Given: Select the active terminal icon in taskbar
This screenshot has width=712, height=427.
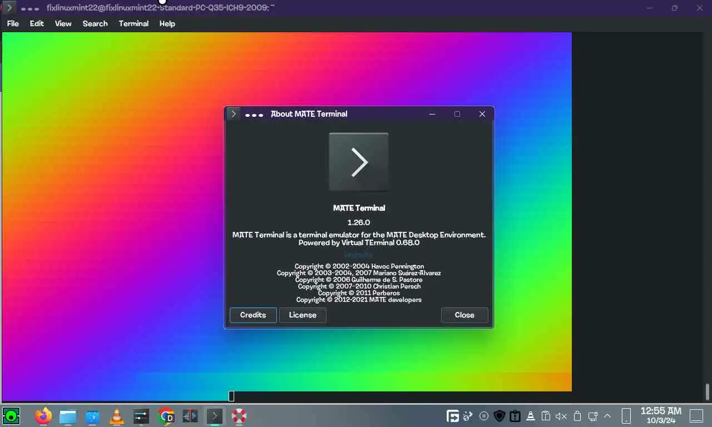Looking at the screenshot, I should pyautogui.click(x=215, y=416).
